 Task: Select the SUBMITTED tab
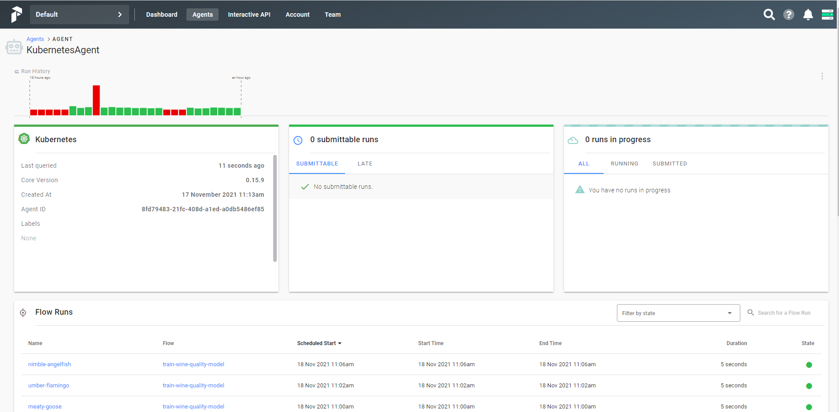click(669, 164)
